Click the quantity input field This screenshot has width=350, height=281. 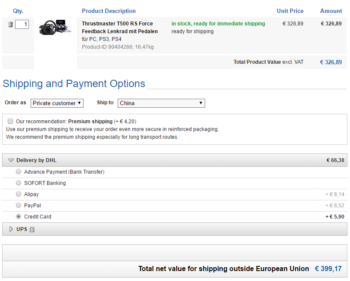click(x=22, y=25)
